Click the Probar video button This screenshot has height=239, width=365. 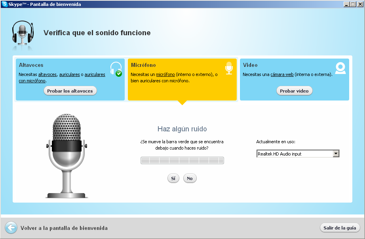[294, 91]
